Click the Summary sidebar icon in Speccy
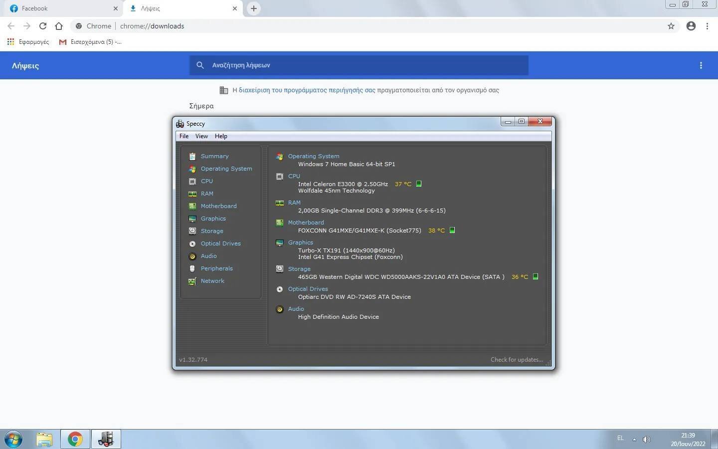The width and height of the screenshot is (718, 449). coord(192,156)
